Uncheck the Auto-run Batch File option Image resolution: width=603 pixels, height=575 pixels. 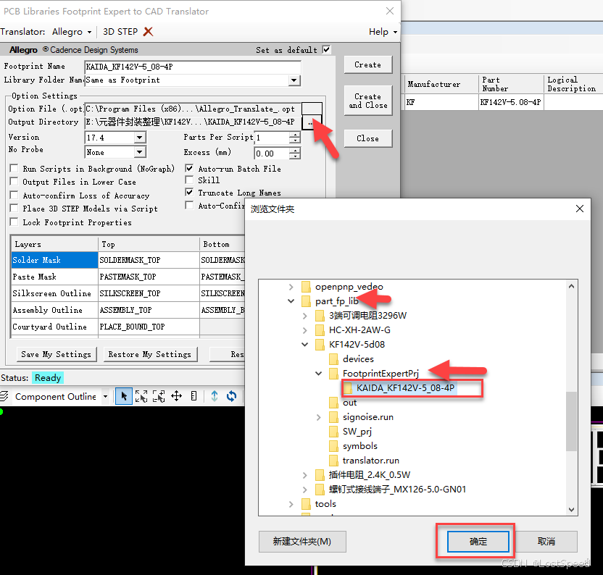pyautogui.click(x=189, y=169)
